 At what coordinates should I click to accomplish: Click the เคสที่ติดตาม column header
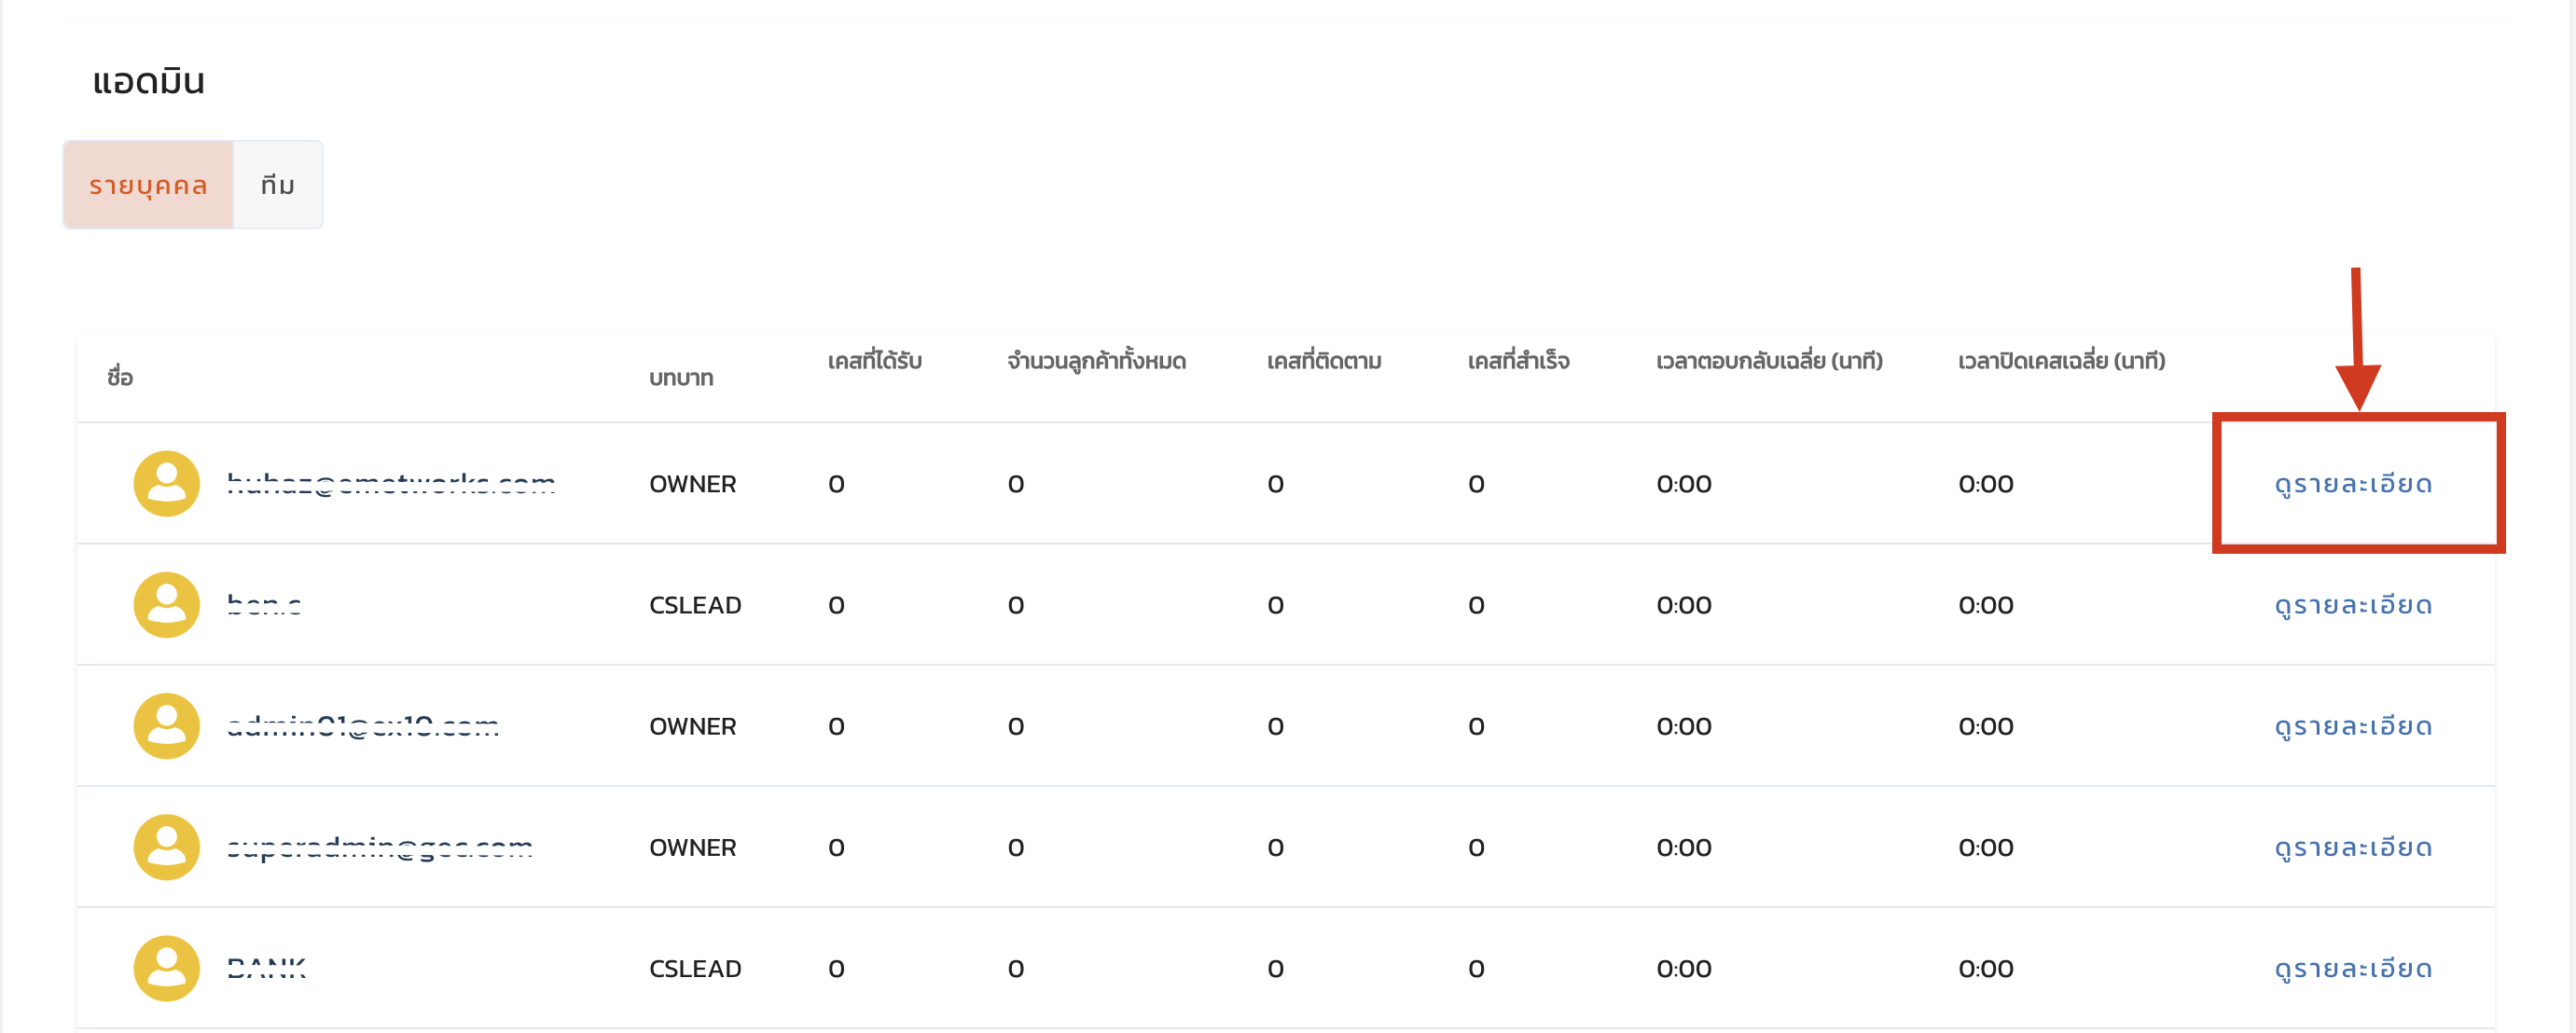tap(1323, 360)
